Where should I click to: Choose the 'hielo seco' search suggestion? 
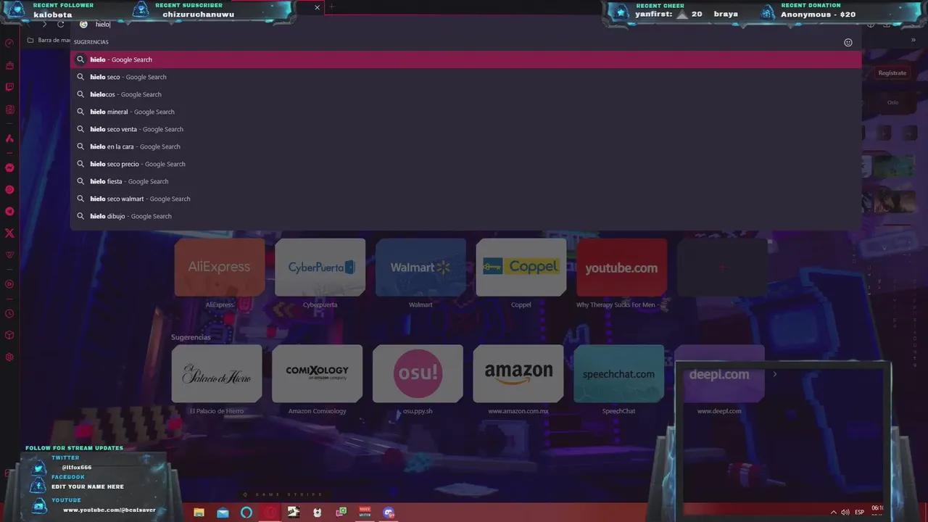pos(465,77)
